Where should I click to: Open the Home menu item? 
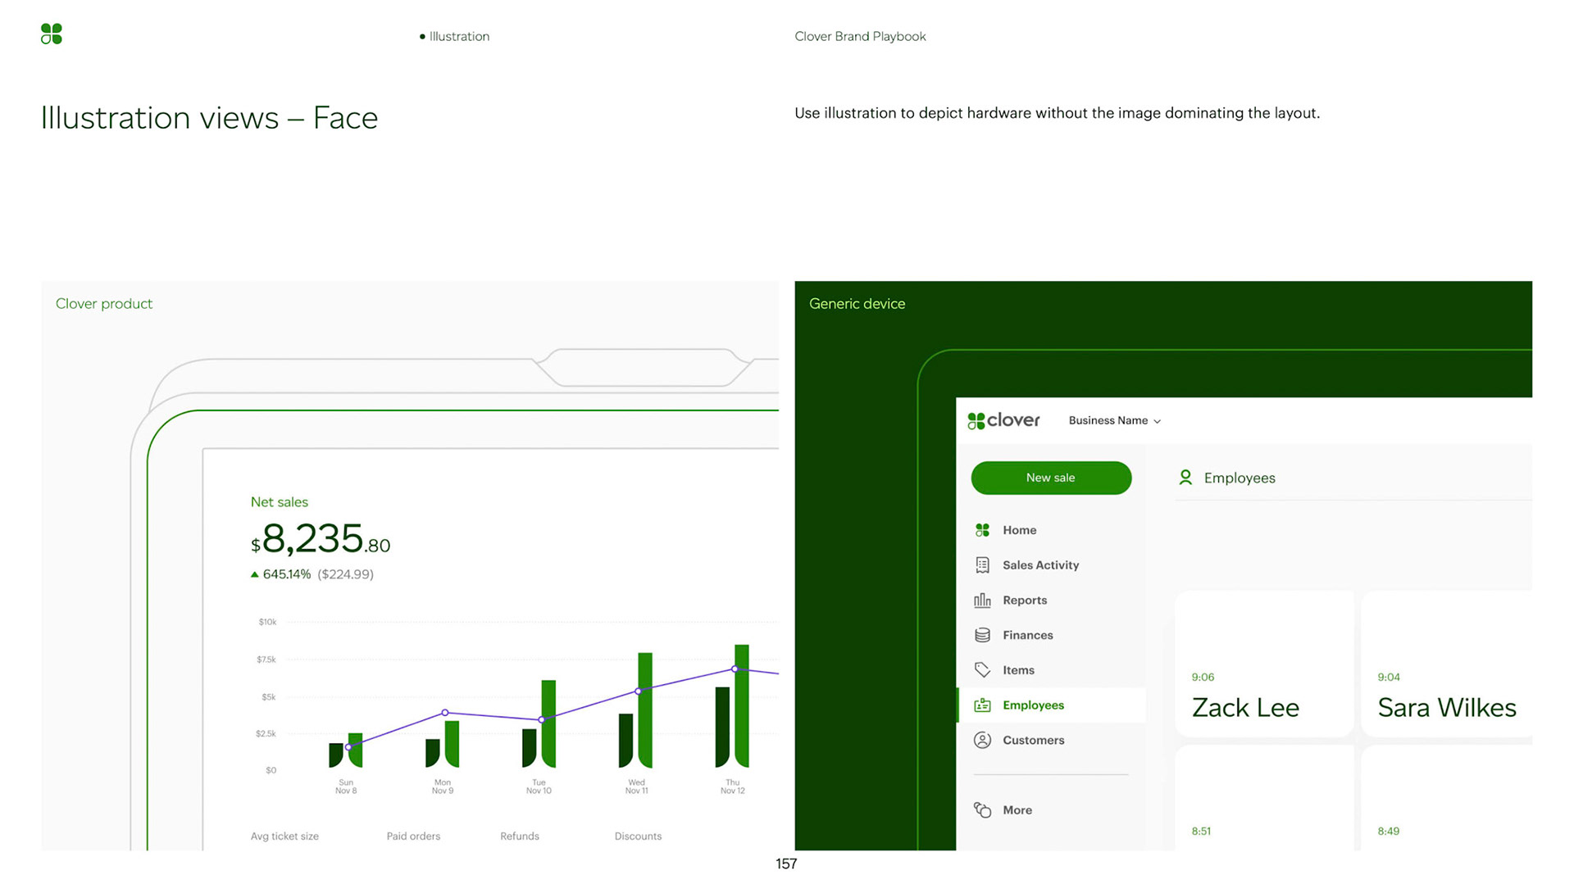1051,530
